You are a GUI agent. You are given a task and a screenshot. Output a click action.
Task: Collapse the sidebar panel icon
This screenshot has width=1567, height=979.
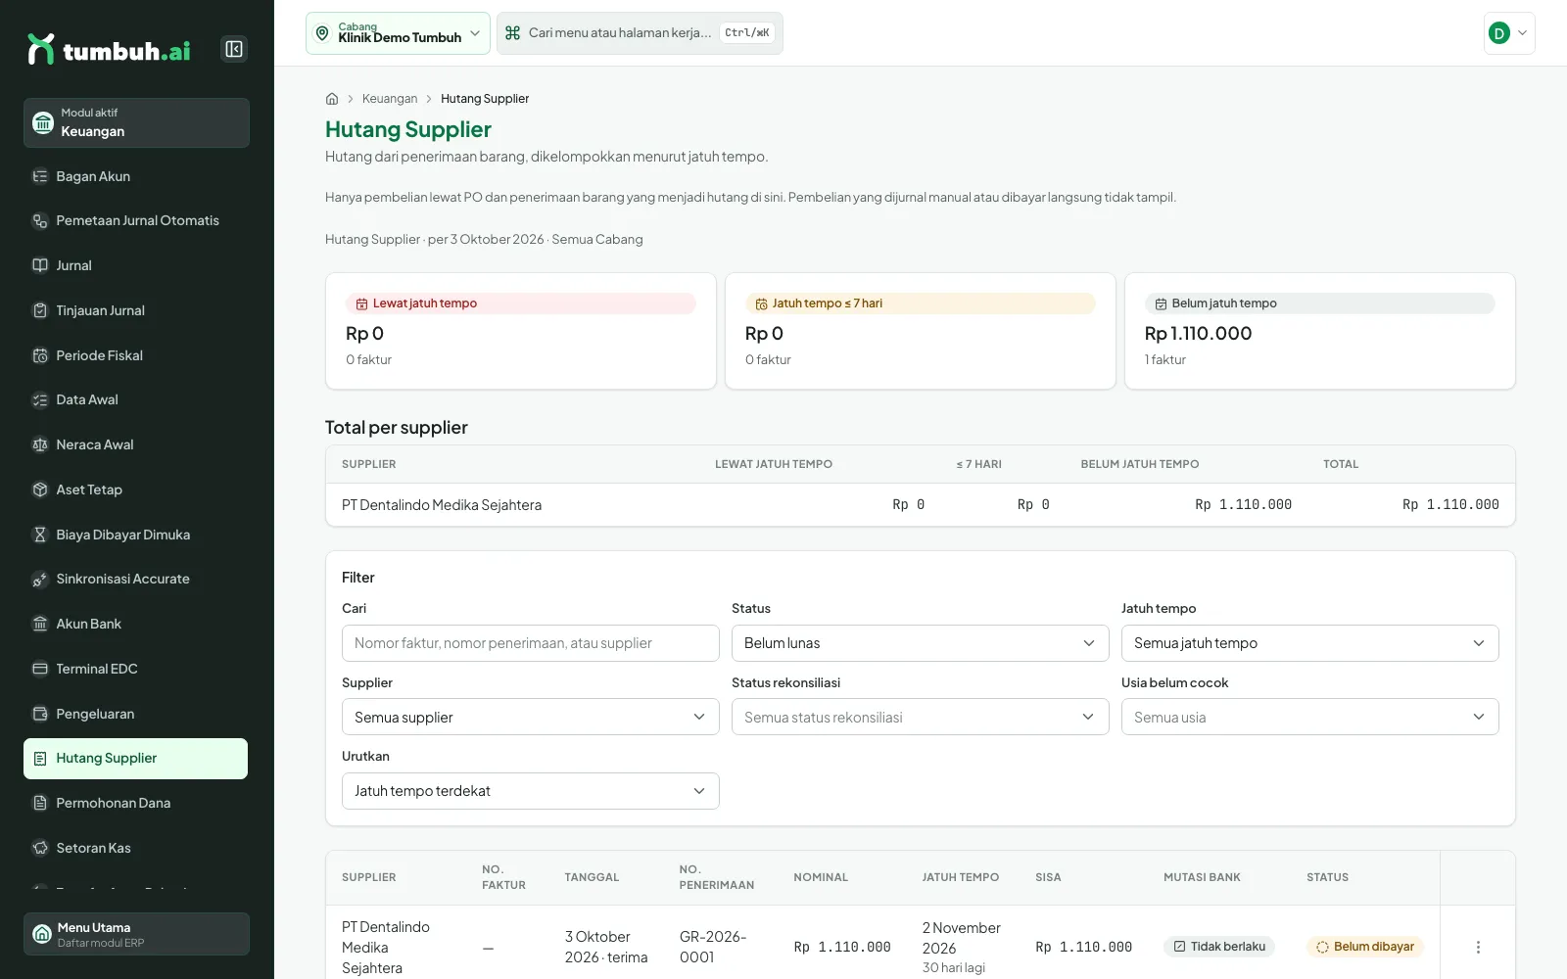pos(234,49)
